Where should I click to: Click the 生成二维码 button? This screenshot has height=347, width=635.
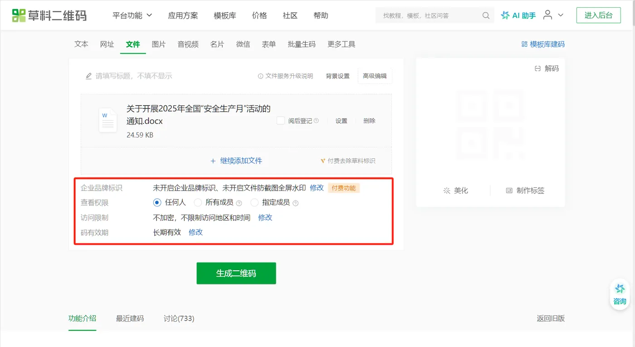(x=236, y=273)
